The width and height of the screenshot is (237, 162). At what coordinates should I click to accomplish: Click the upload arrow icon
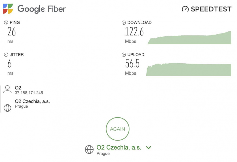point(124,55)
